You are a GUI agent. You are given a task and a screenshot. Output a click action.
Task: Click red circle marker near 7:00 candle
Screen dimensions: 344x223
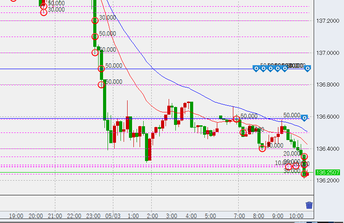[236, 119]
